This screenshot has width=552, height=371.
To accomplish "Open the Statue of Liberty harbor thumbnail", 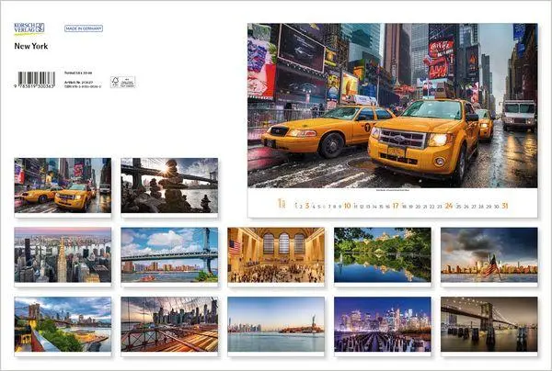I will [x=276, y=324].
